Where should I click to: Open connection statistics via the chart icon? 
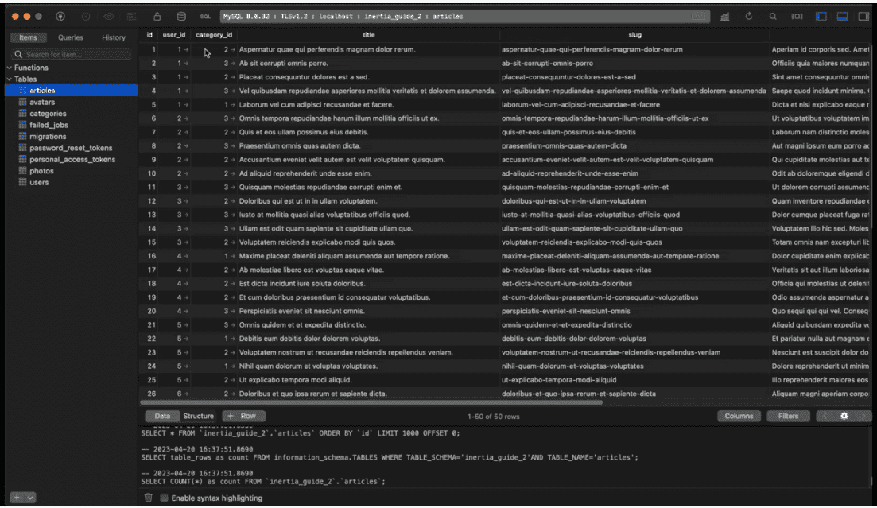725,16
